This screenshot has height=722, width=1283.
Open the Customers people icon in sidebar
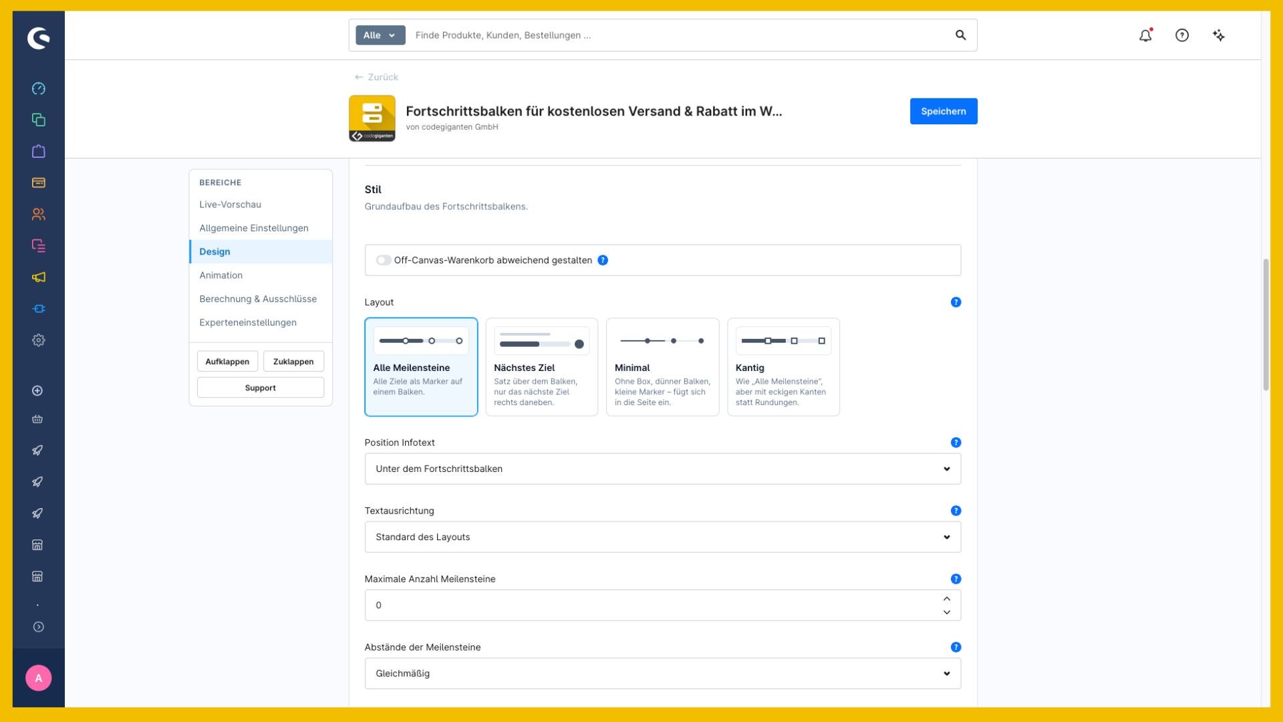click(39, 214)
